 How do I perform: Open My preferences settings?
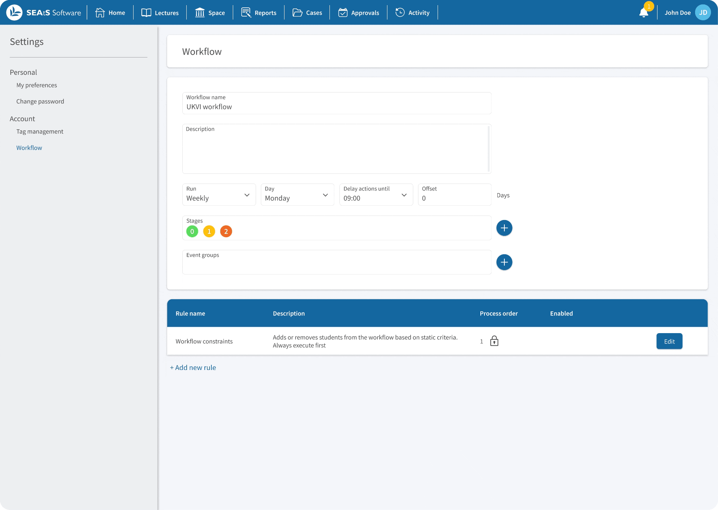pos(37,85)
